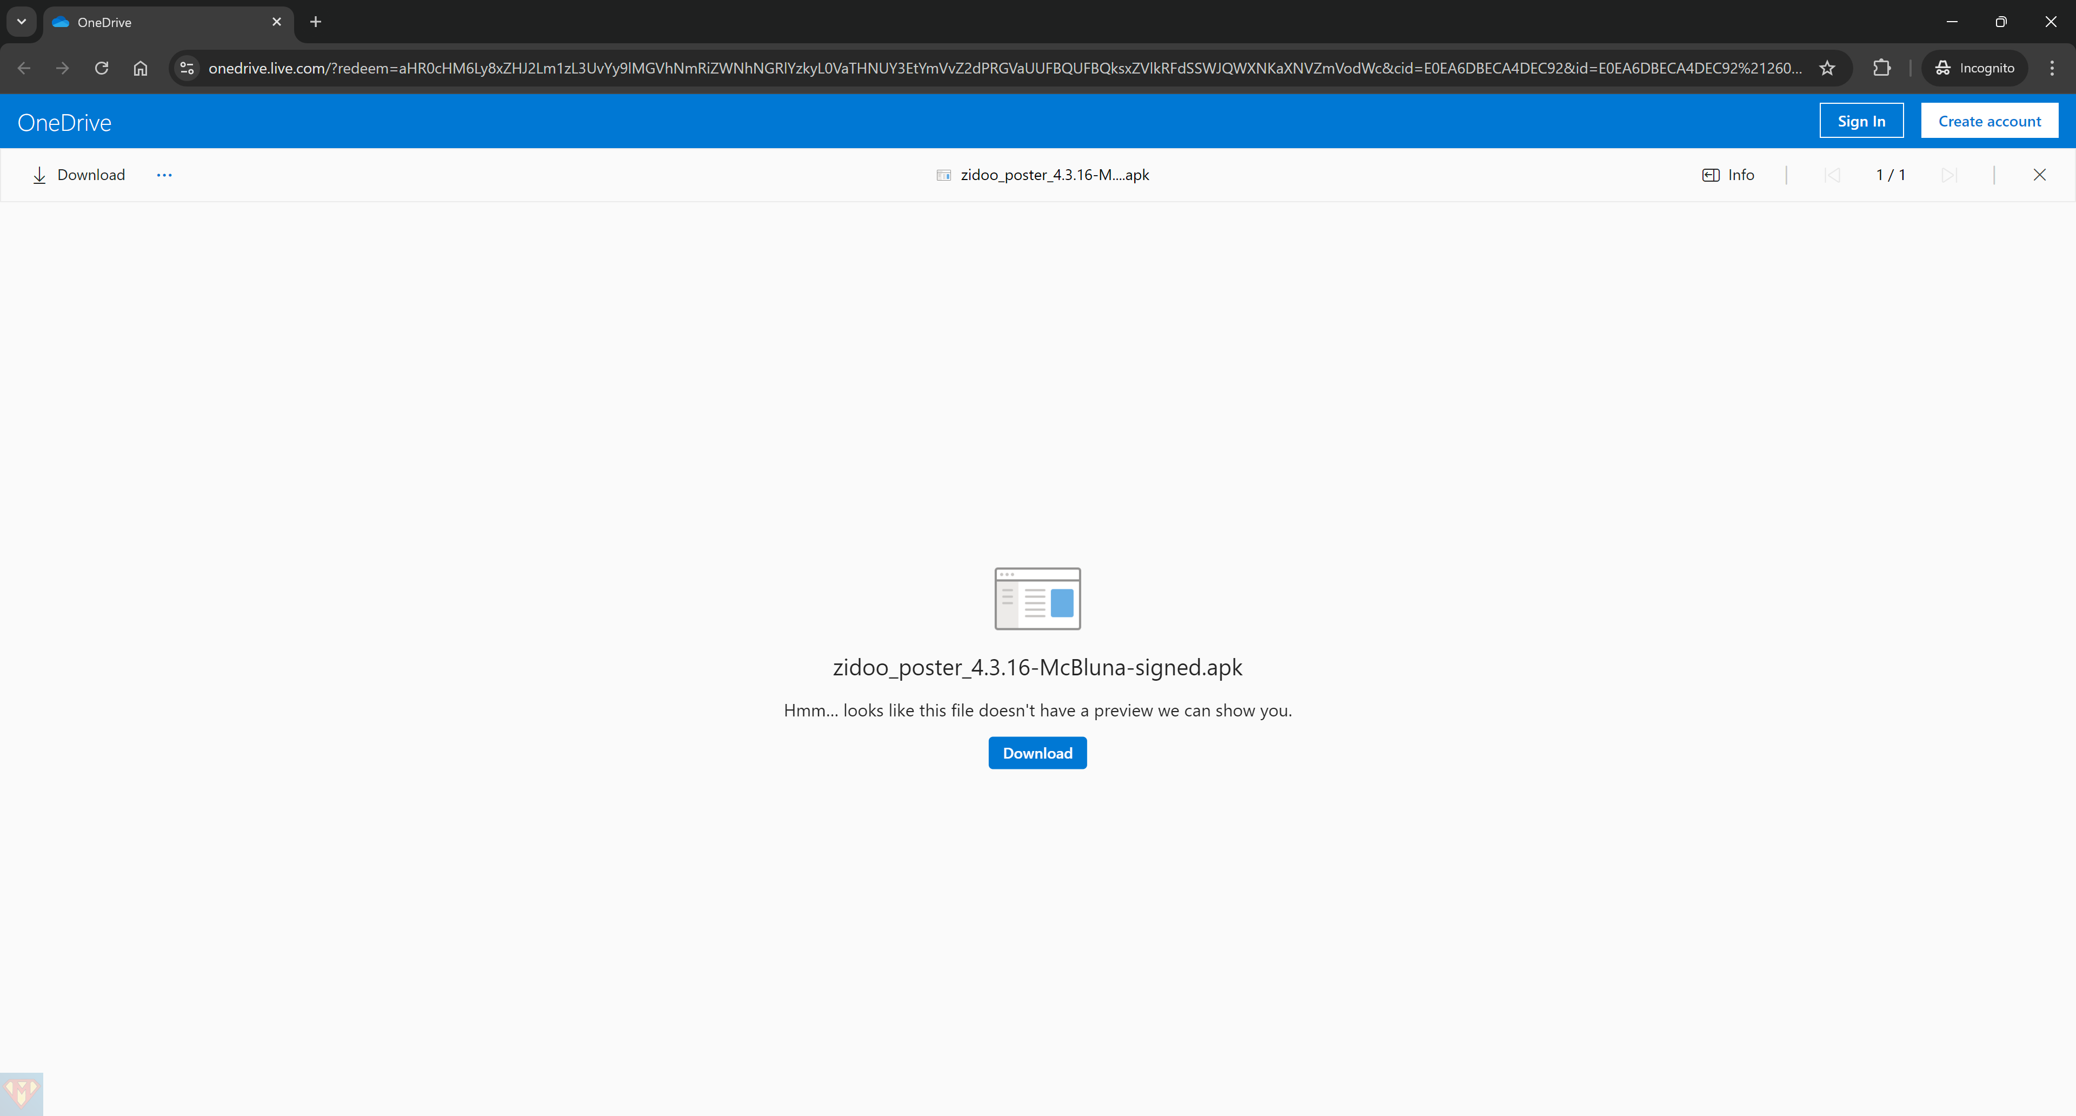This screenshot has height=1116, width=2076.
Task: Go to the last item in viewer
Action: click(x=1948, y=175)
